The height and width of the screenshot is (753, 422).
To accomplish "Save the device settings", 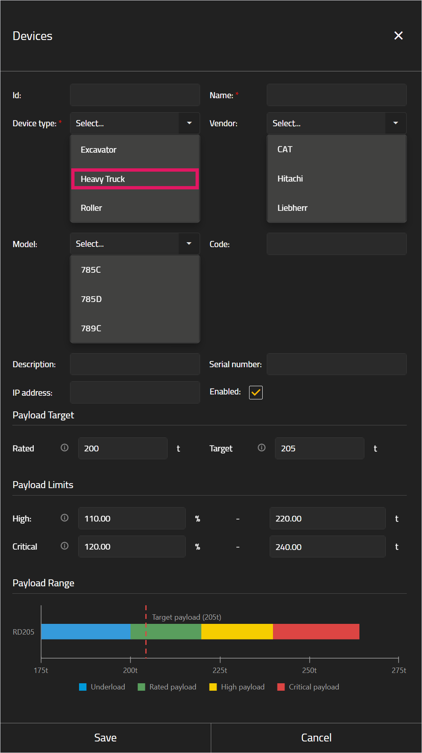I will tap(105, 738).
